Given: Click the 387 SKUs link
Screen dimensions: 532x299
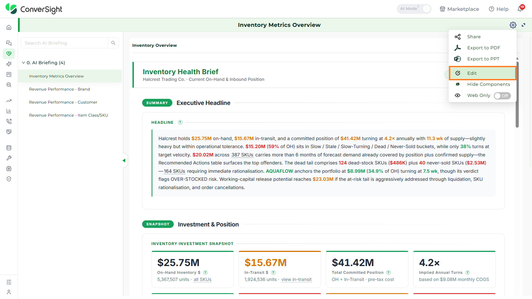Looking at the screenshot, I should 242,155.
